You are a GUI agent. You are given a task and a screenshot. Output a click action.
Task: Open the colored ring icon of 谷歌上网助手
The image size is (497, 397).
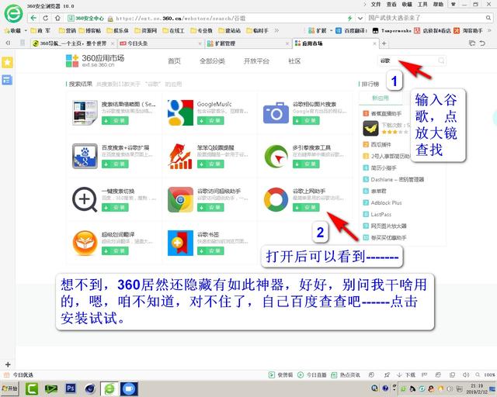click(x=276, y=199)
